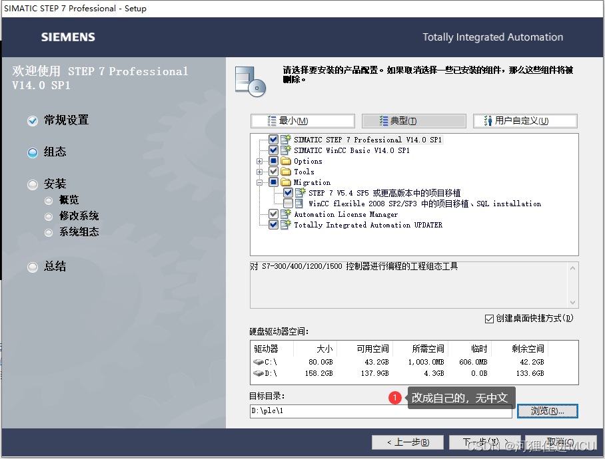Click the 安装 step indicator circle
This screenshot has width=605, height=459.
point(33,185)
